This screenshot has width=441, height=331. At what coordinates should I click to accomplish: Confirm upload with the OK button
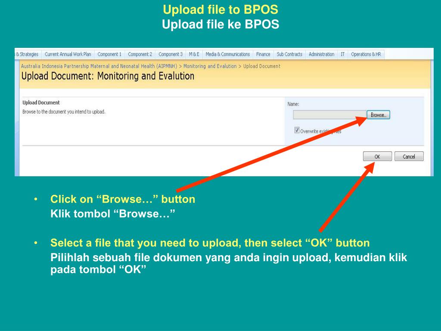(x=377, y=156)
